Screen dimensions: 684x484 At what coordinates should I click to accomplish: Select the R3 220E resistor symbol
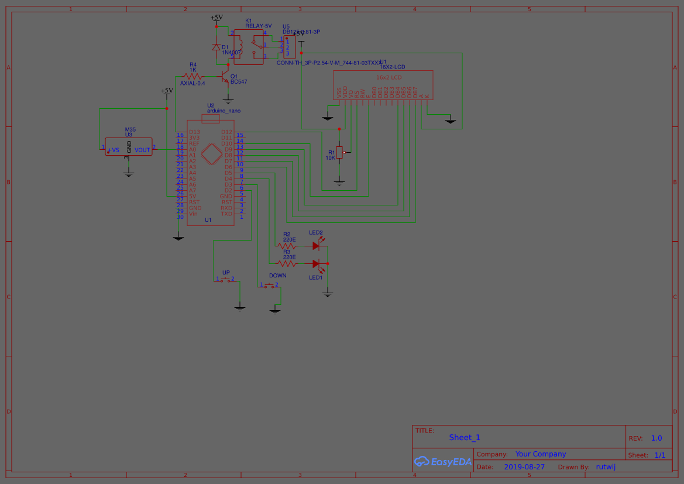tap(287, 264)
